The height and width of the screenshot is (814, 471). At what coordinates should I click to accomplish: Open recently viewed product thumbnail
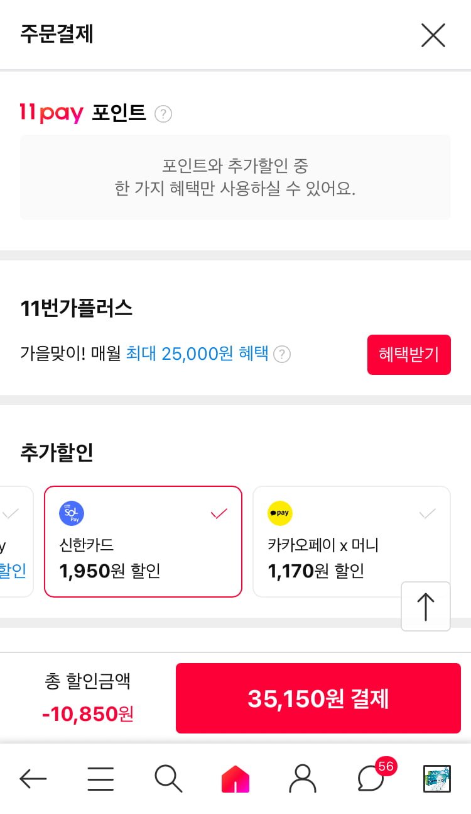[x=437, y=779]
